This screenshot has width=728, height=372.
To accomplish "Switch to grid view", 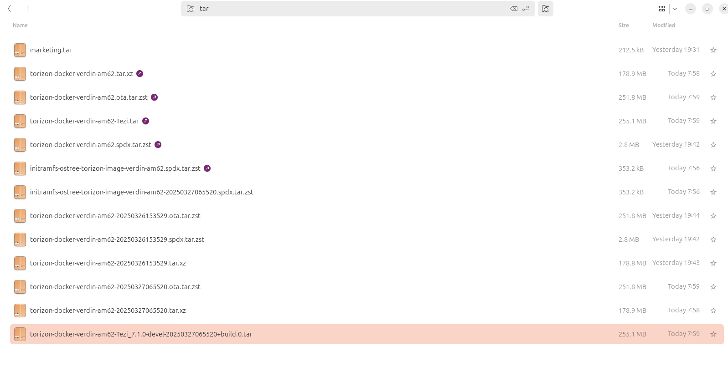I will (x=662, y=9).
